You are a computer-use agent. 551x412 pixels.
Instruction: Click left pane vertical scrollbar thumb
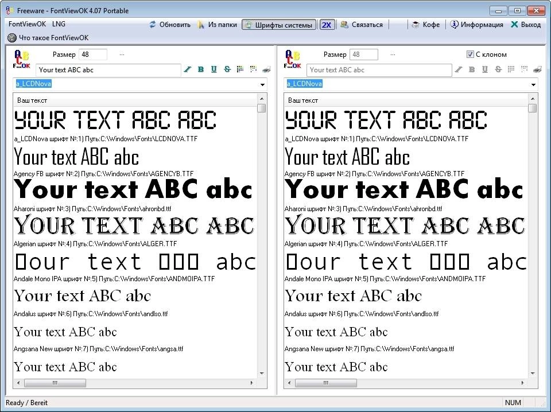[x=262, y=108]
